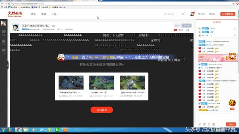Open the green square taskbar icon
239x134 pixels.
57,130
